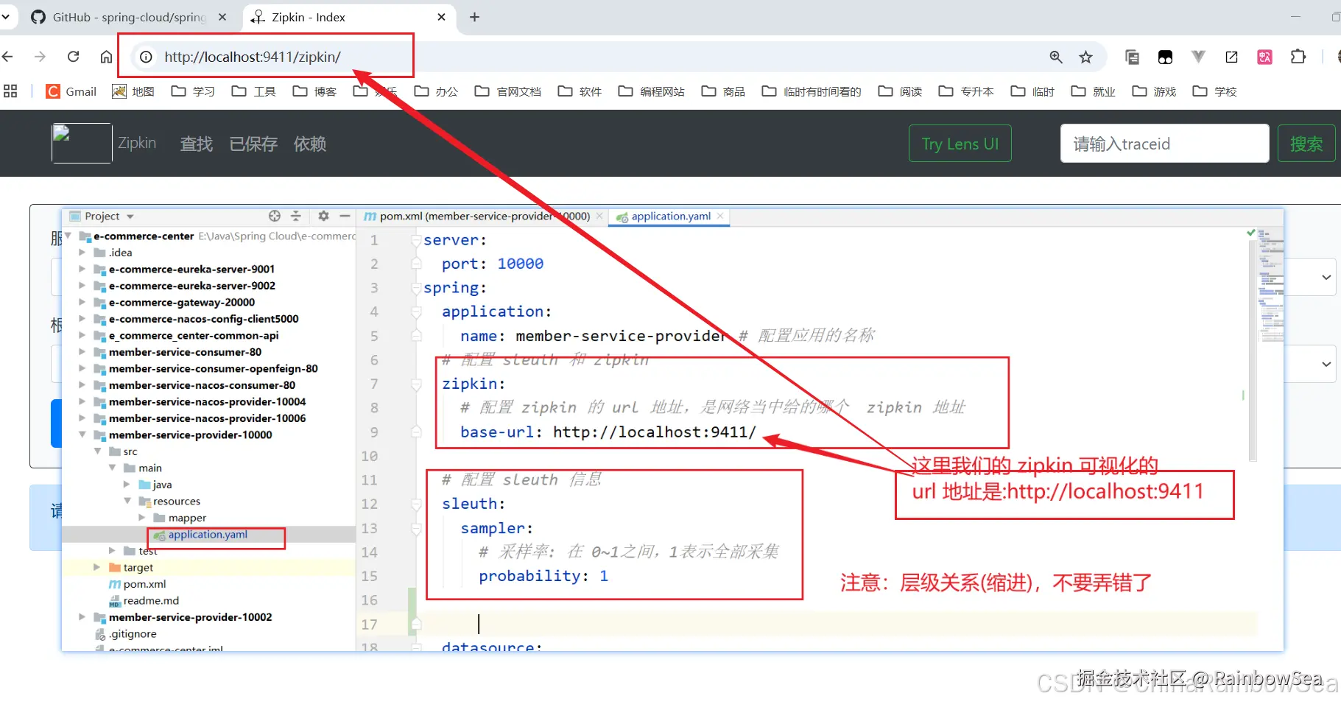This screenshot has height=707, width=1341.
Task: Click the browser address bar URL
Action: (253, 57)
